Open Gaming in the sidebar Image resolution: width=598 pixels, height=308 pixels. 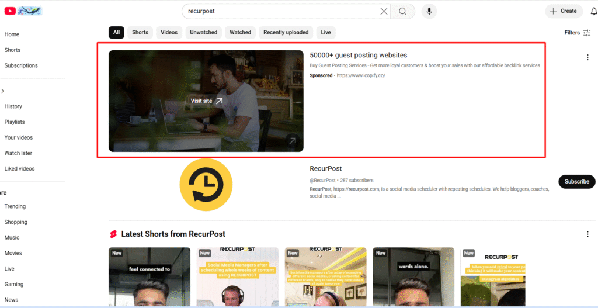[14, 285]
